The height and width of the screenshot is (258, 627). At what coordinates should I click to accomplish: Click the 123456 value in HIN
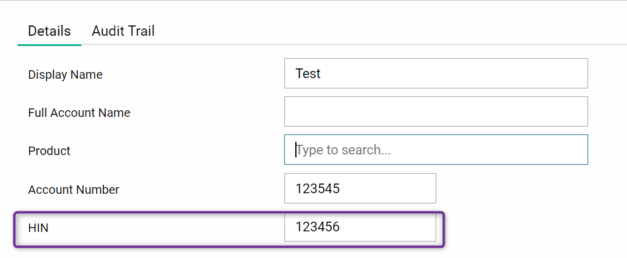(318, 227)
